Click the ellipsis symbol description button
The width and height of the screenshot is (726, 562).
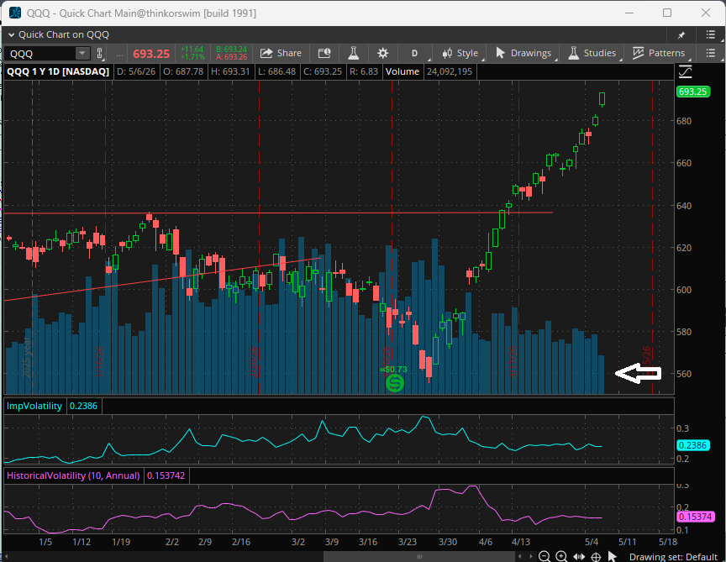[x=119, y=53]
